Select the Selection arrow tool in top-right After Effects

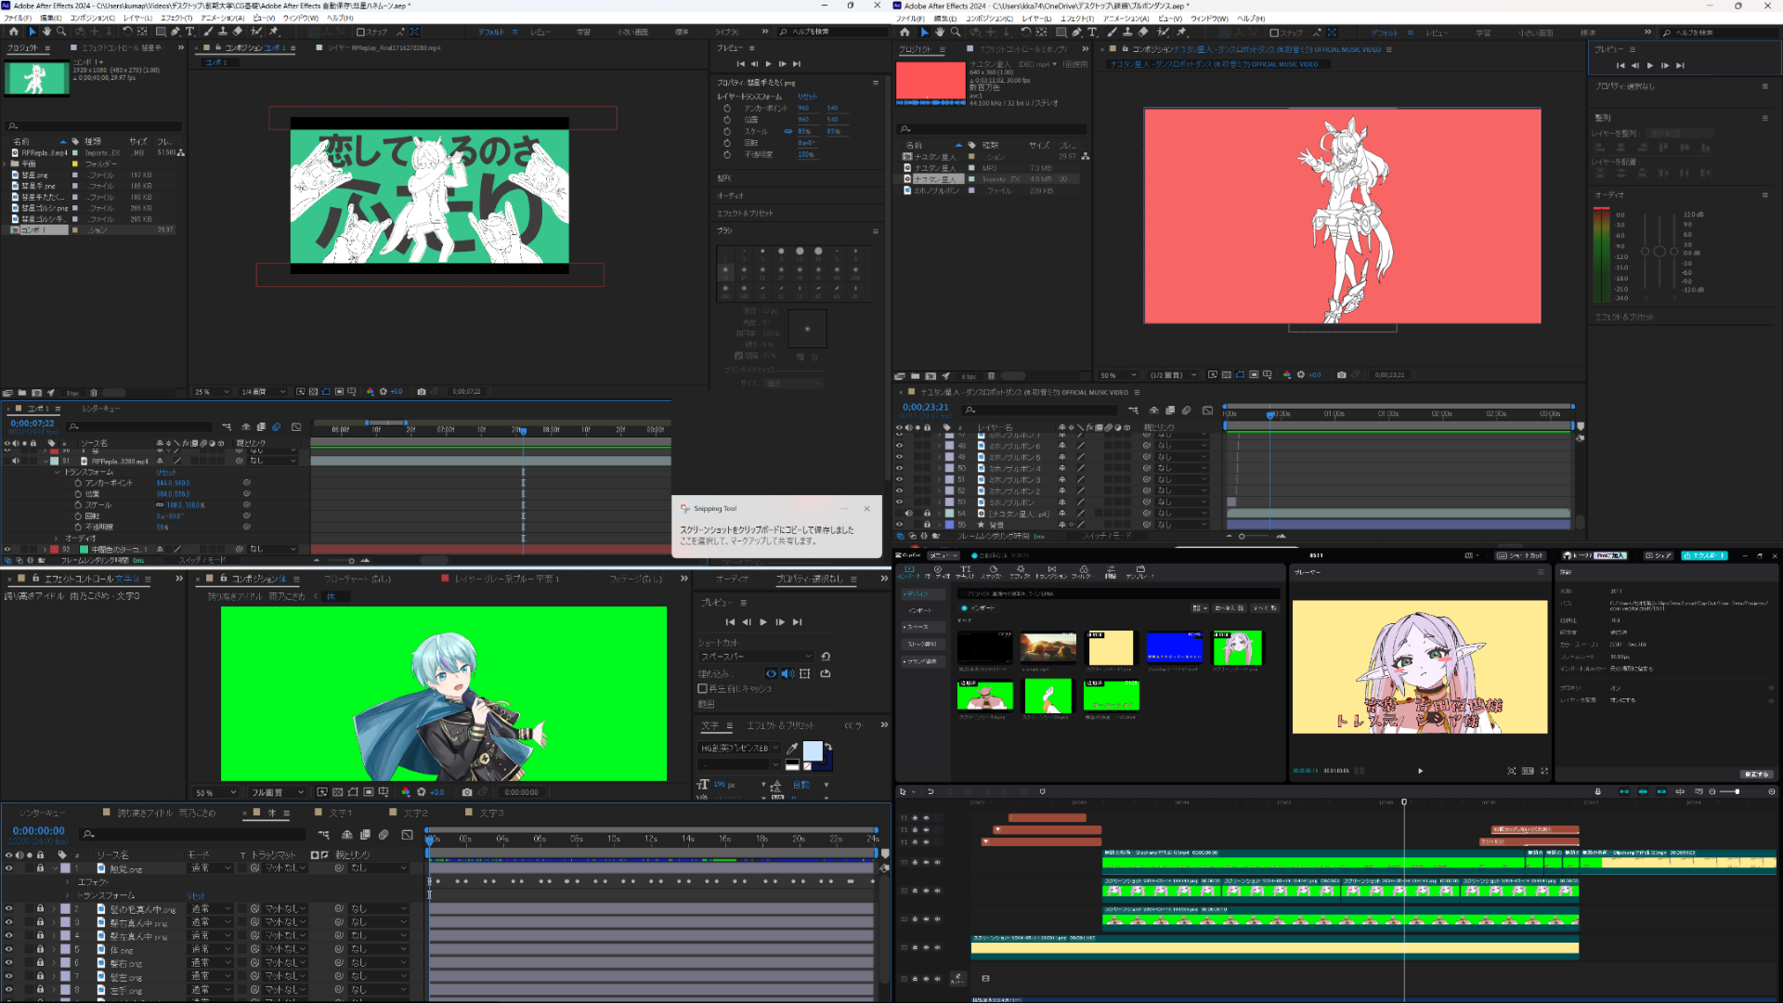[x=925, y=33]
